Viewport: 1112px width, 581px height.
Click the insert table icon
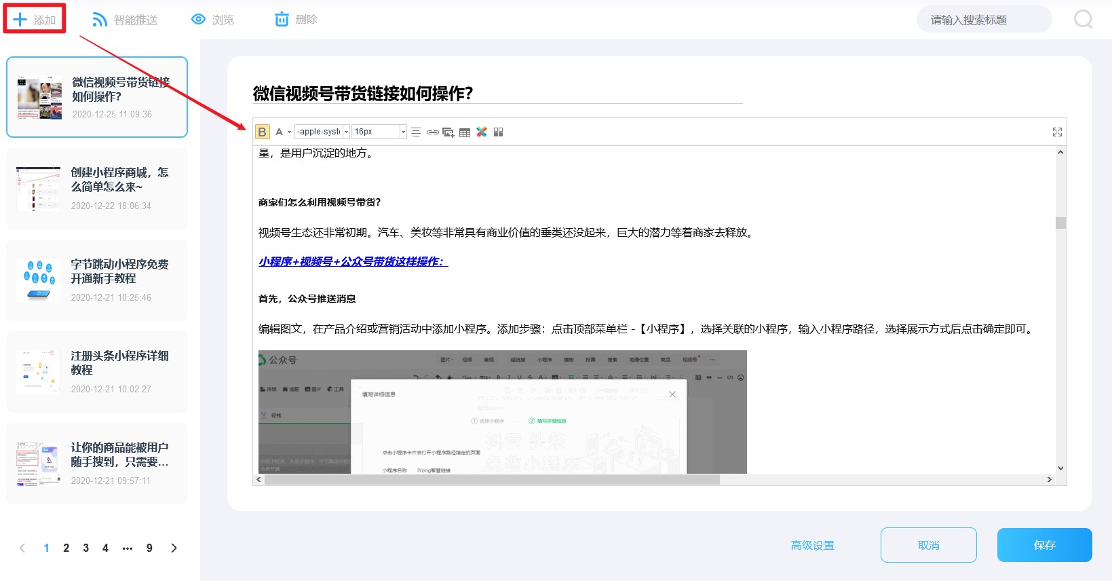click(x=465, y=132)
